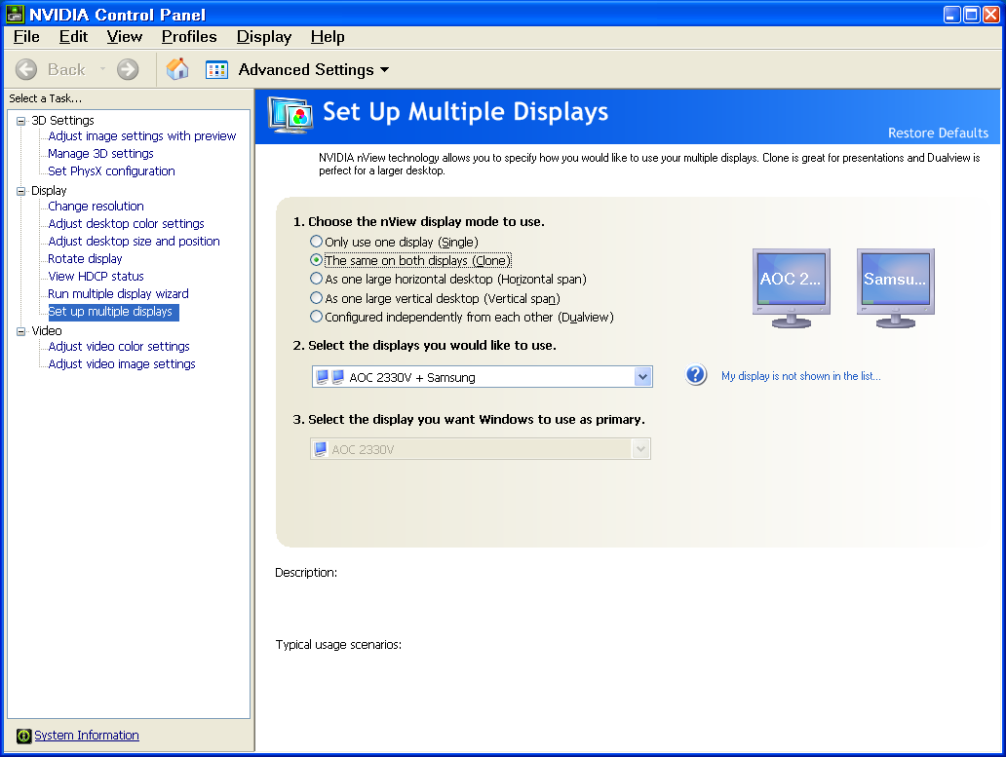The height and width of the screenshot is (757, 1006).
Task: Open the Profiles menu
Action: coord(189,37)
